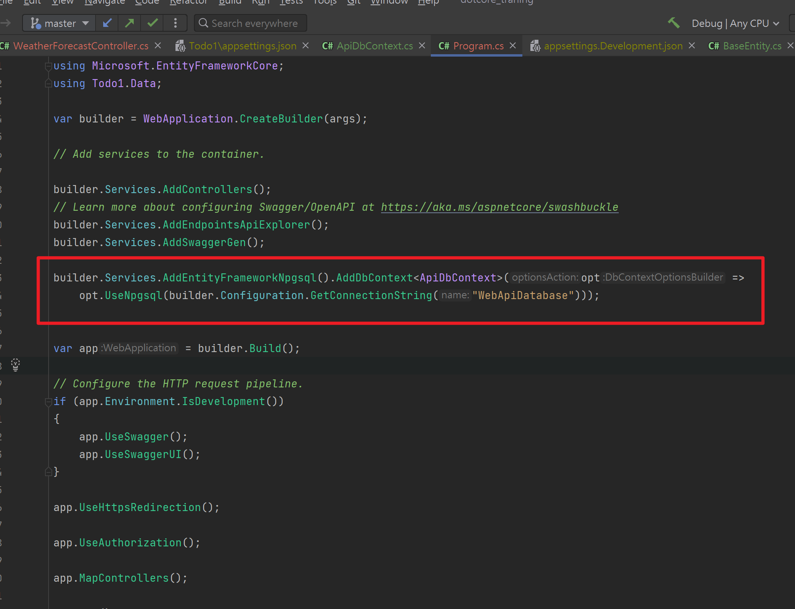Click the Search everywhere field

click(251, 23)
